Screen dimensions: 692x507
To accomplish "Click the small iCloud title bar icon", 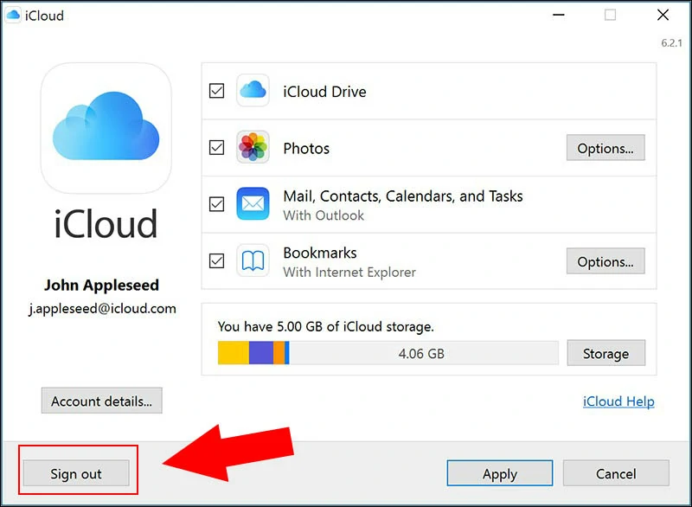I will click(13, 16).
